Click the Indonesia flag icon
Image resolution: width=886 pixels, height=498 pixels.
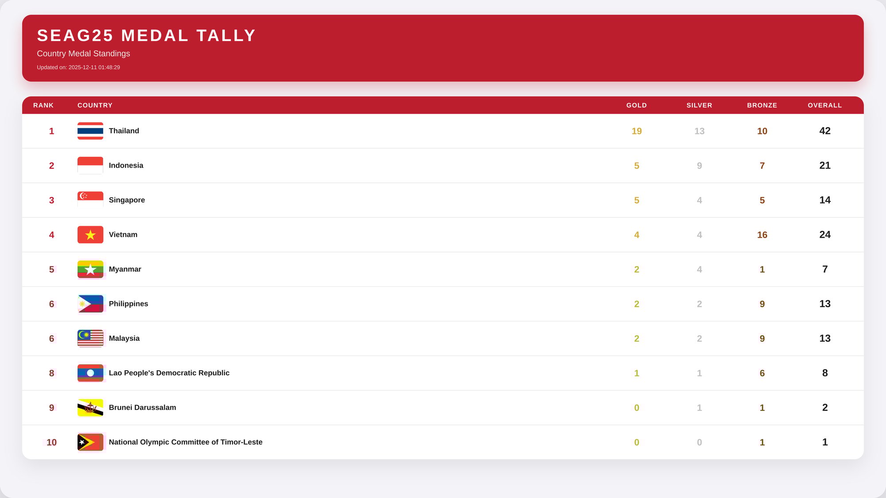click(x=90, y=166)
